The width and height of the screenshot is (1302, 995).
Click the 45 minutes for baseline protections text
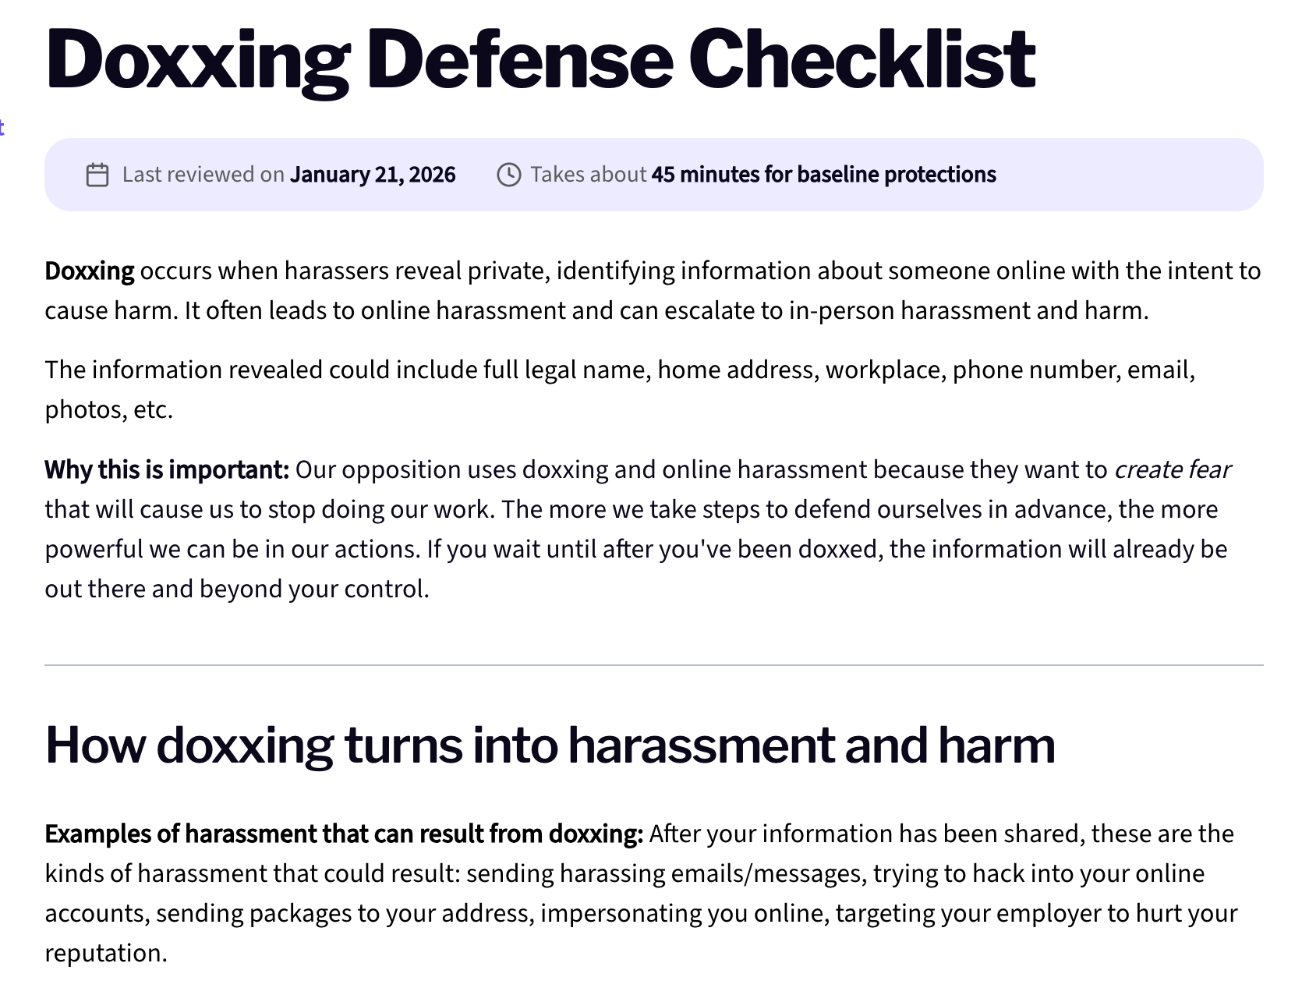coord(823,175)
